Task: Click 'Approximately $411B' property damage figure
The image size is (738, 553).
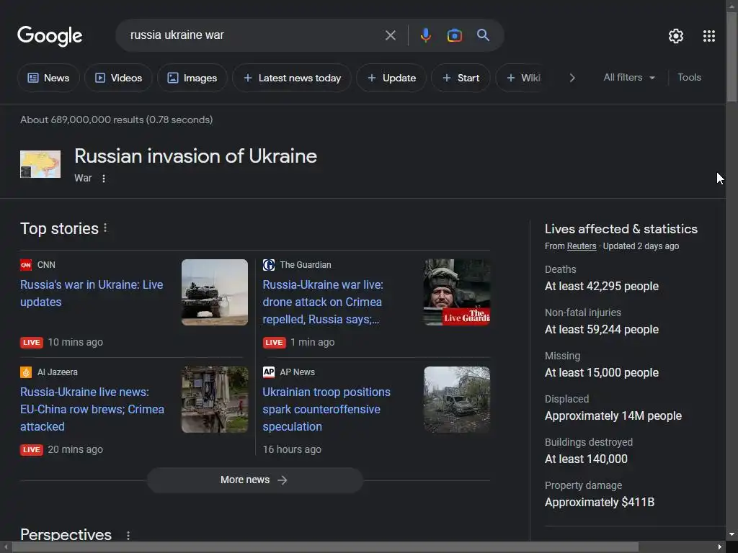Action: [x=600, y=503]
